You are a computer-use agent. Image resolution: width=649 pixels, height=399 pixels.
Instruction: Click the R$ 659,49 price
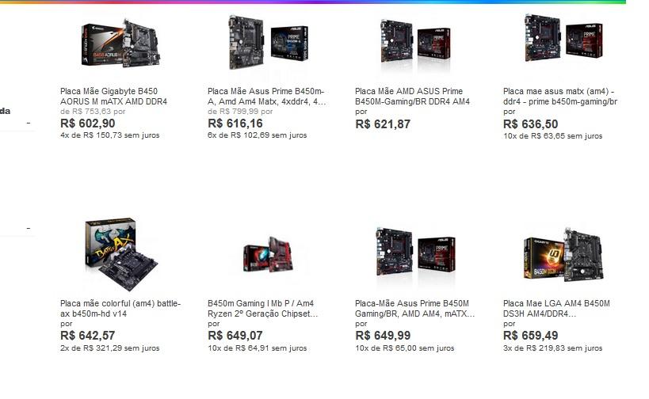click(x=531, y=336)
